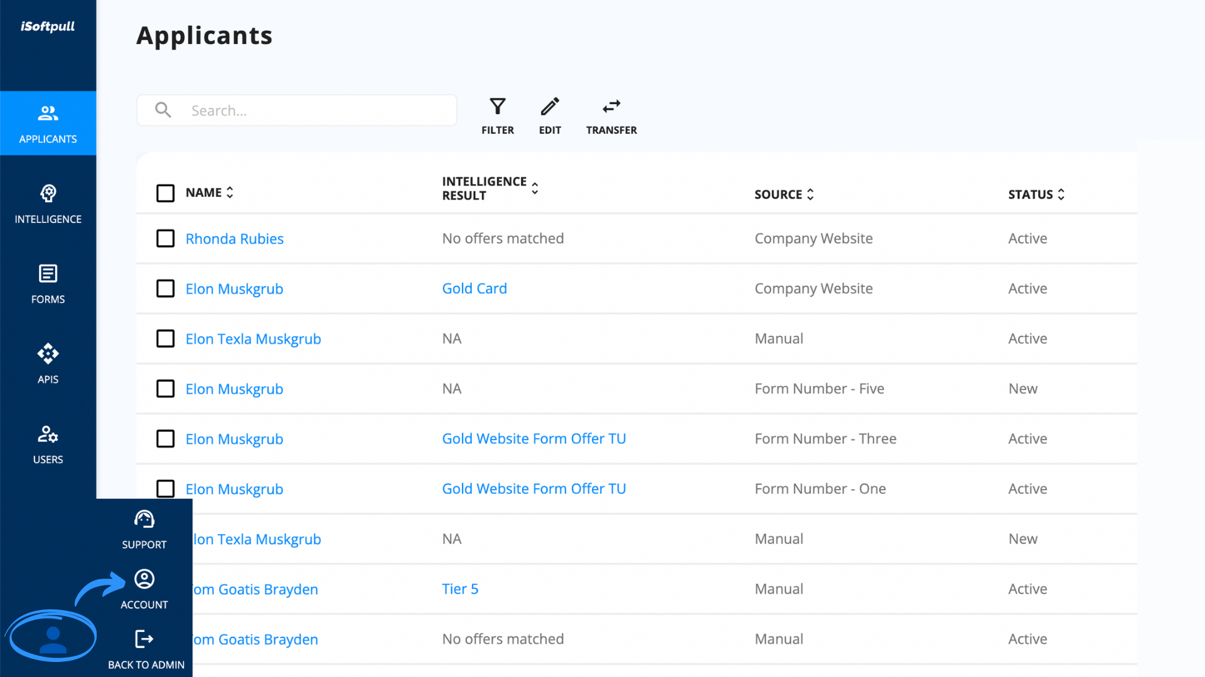Screen dimensions: 1205x677
Task: Toggle the select-all checkbox beside Name
Action: [x=165, y=193]
